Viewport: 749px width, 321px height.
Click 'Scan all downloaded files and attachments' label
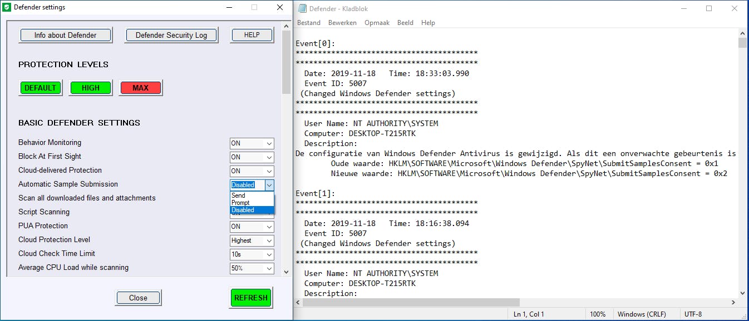tap(87, 198)
